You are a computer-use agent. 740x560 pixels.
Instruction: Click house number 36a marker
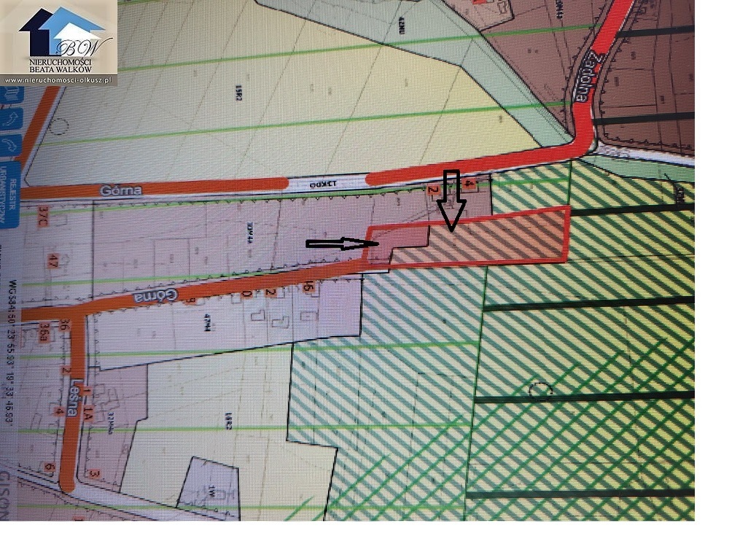click(47, 335)
